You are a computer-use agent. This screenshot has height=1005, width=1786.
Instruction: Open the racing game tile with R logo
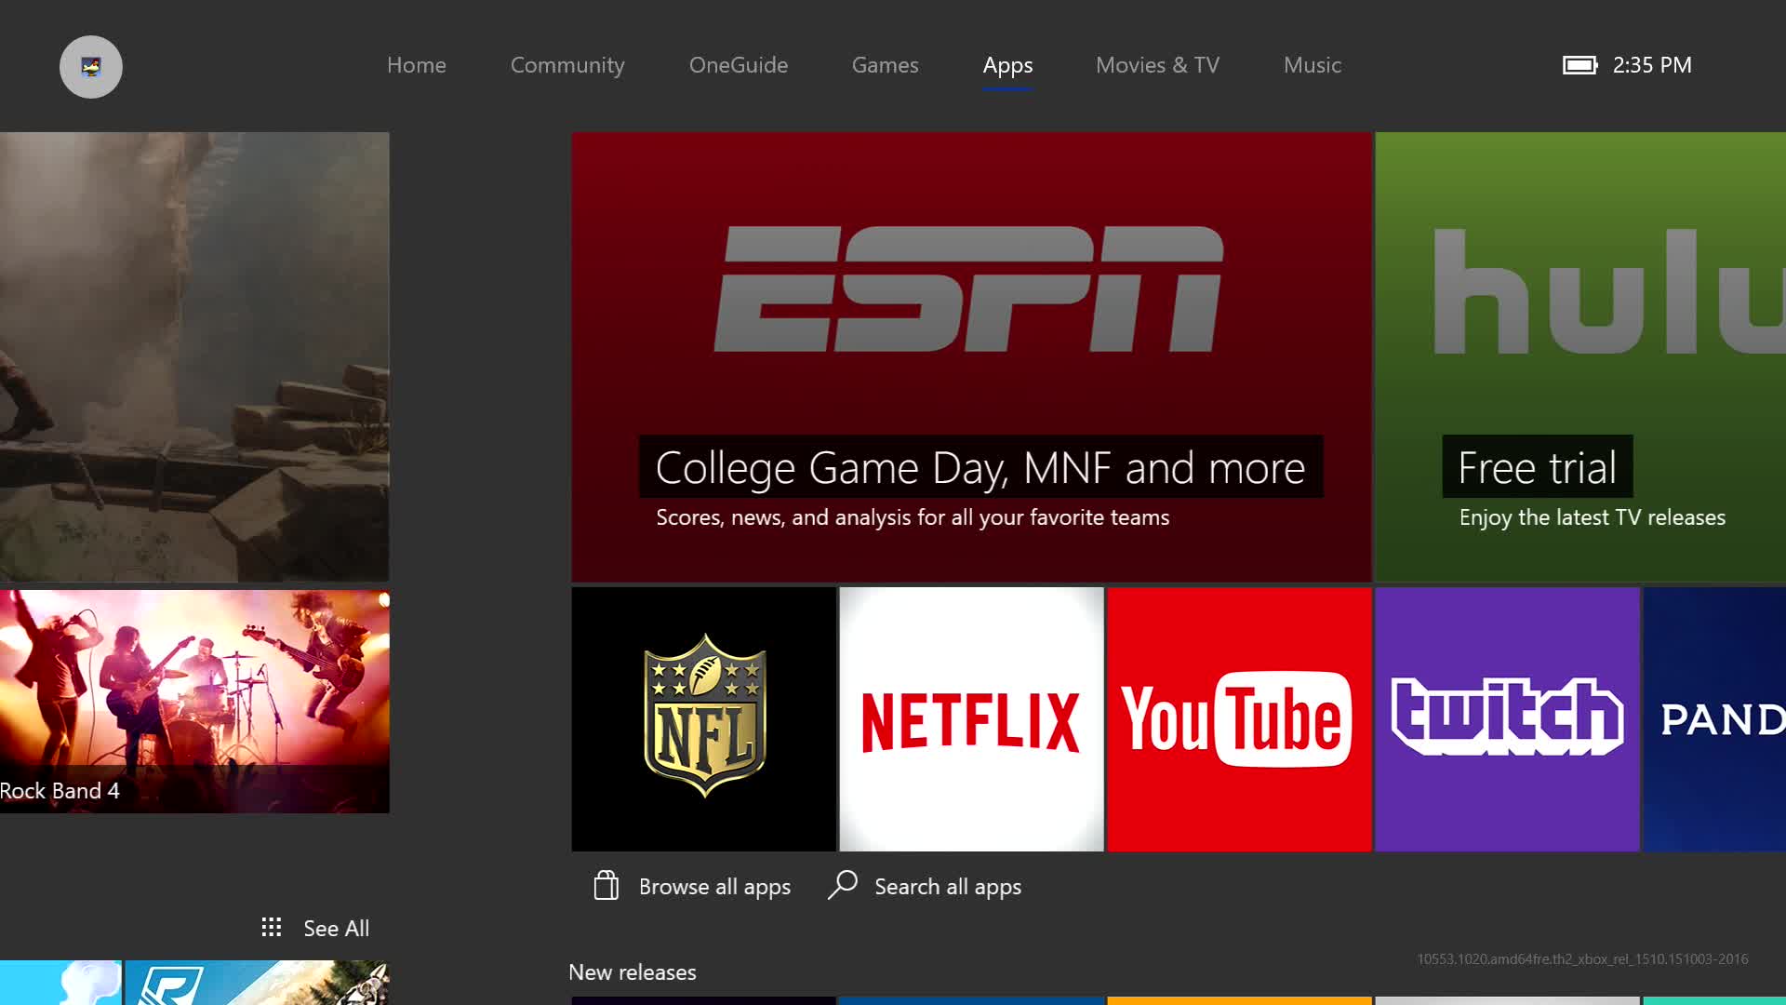pos(257,983)
